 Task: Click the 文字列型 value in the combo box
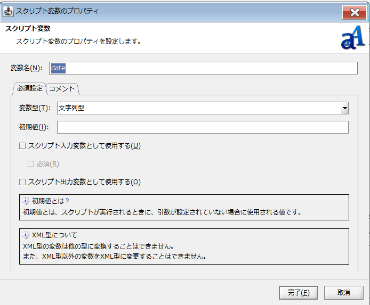[x=71, y=108]
